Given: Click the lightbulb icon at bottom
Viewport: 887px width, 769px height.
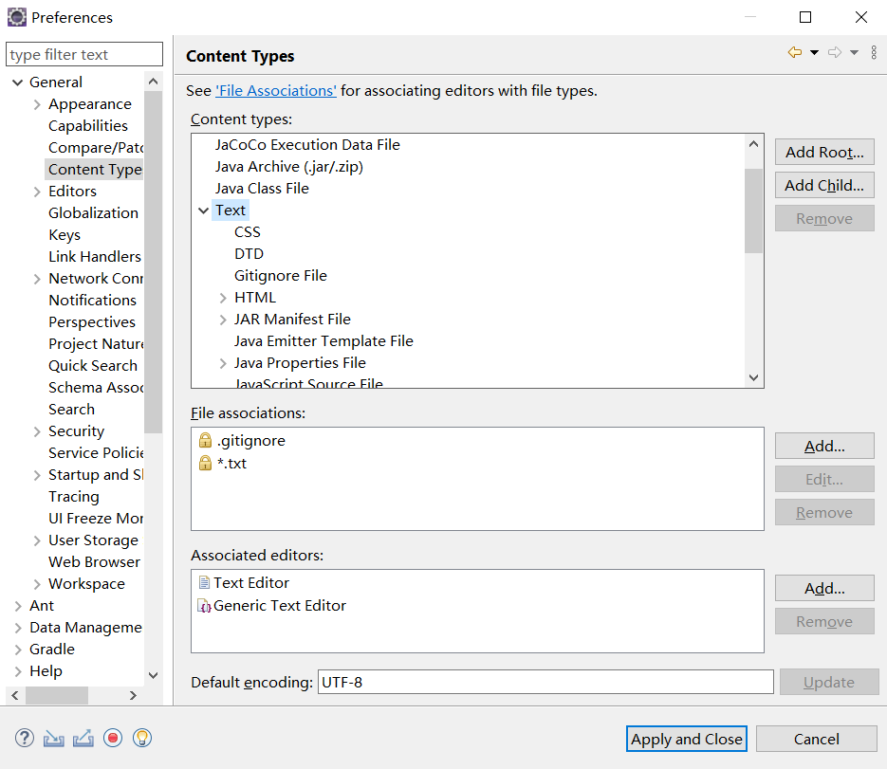Looking at the screenshot, I should [x=142, y=738].
